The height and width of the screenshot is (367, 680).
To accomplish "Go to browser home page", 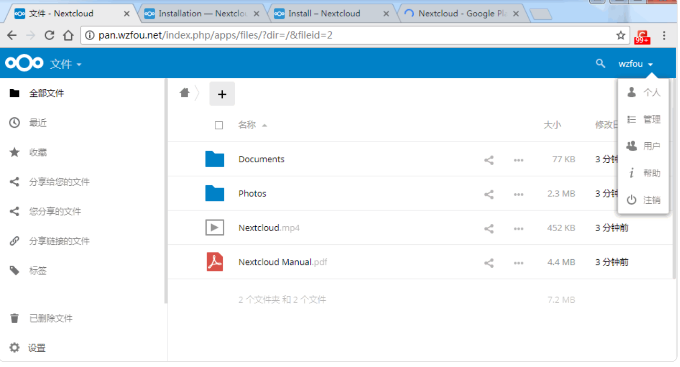I will (x=68, y=35).
